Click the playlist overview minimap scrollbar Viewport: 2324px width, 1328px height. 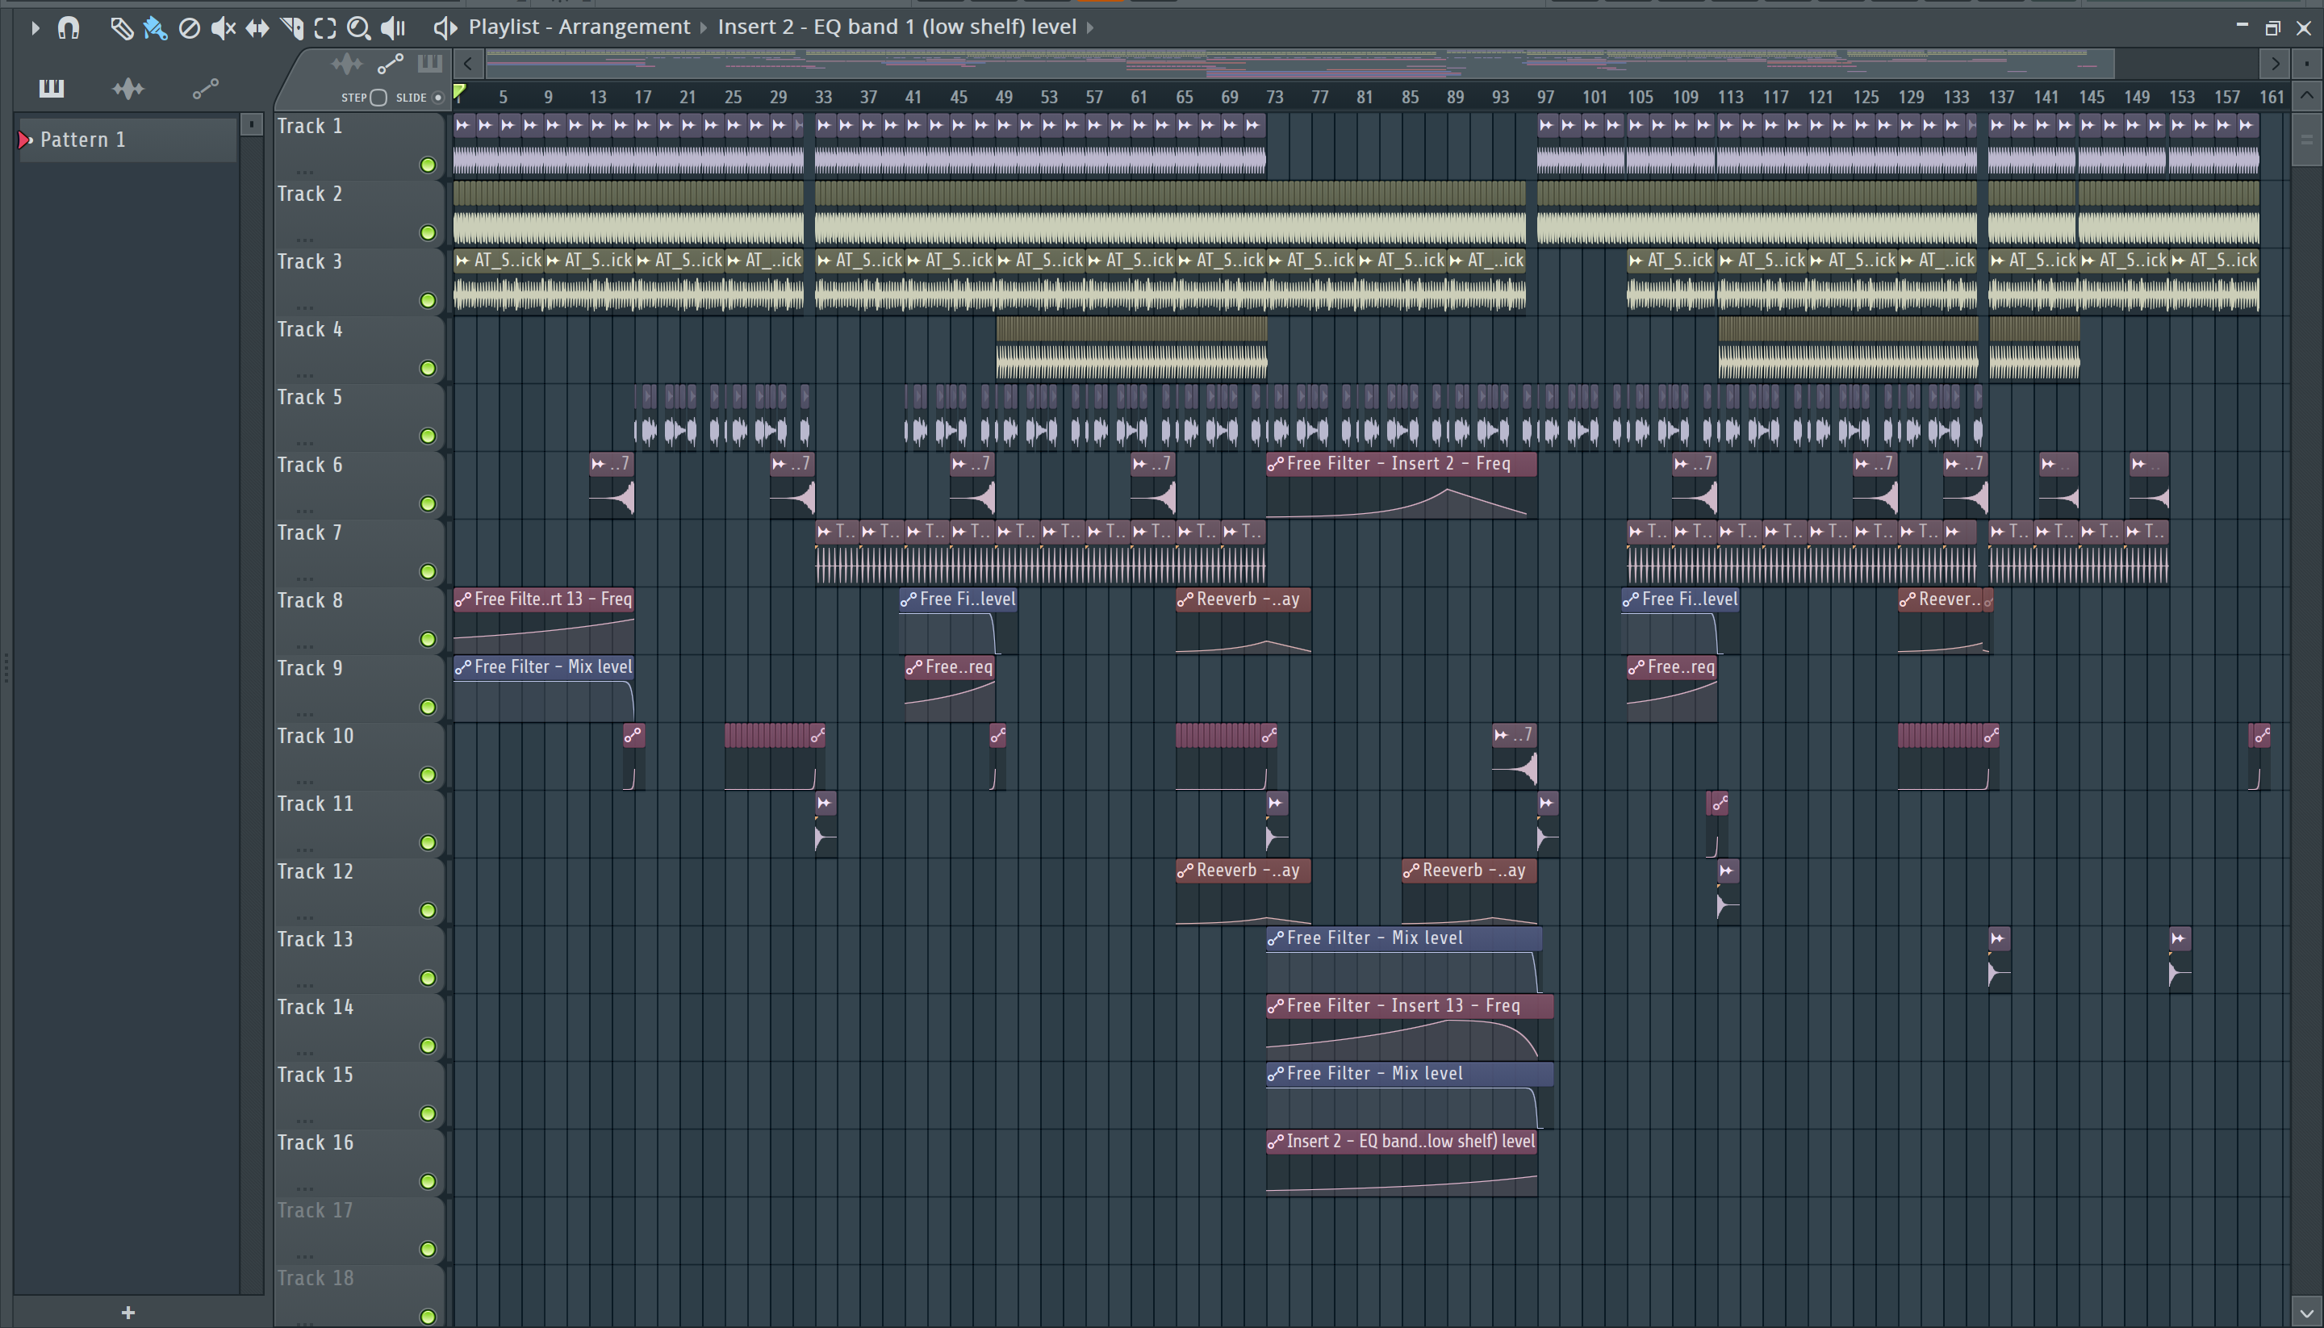[1300, 63]
